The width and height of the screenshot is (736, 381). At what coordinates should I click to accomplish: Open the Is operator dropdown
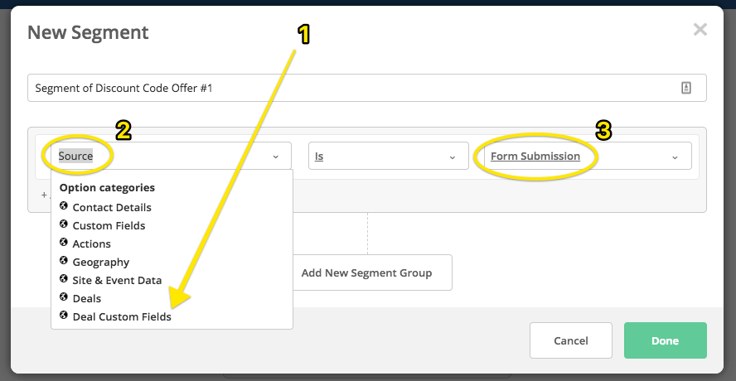388,156
